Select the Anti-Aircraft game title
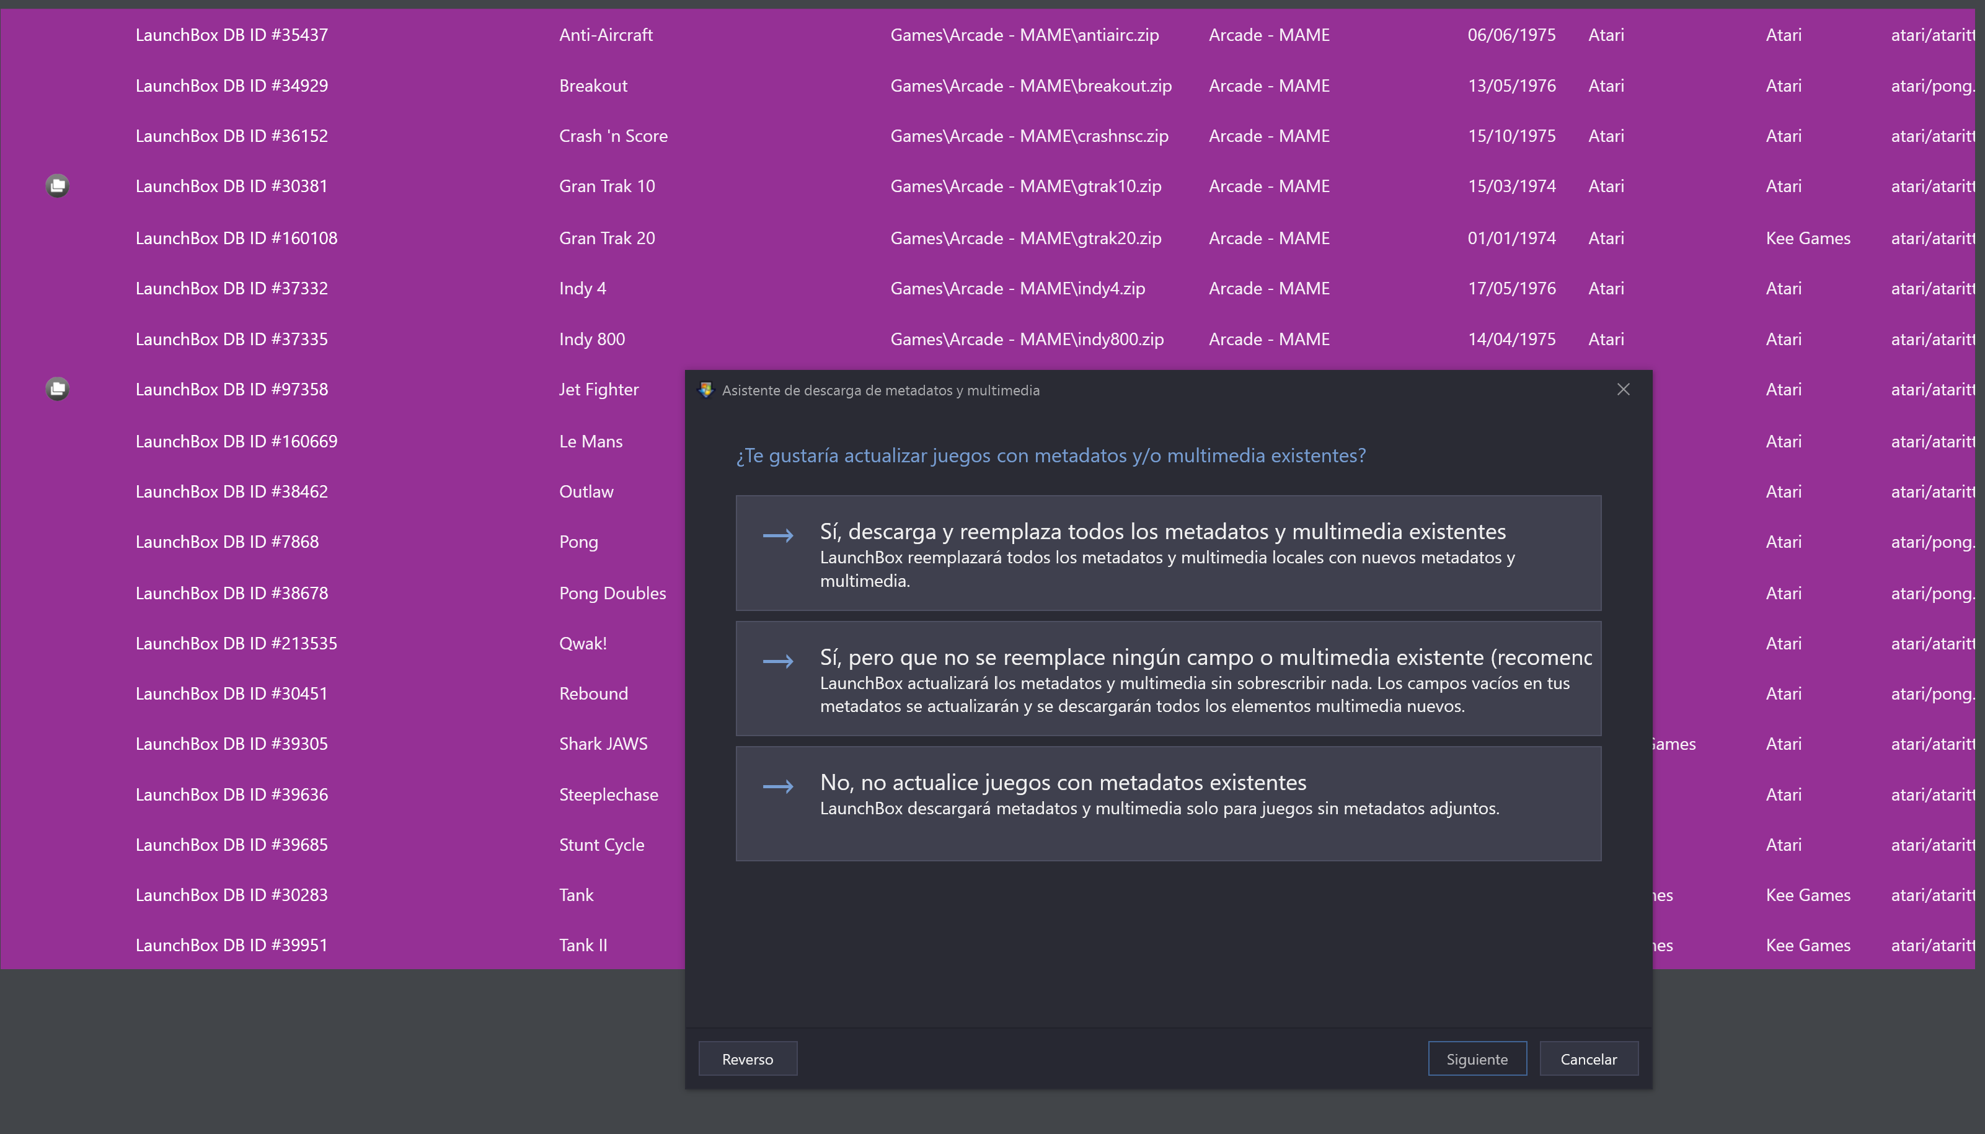 click(606, 35)
